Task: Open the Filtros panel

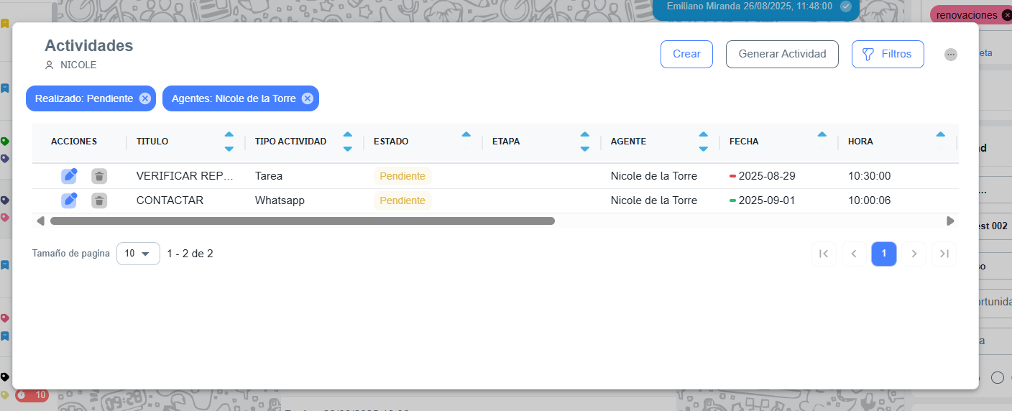Action: click(x=888, y=54)
